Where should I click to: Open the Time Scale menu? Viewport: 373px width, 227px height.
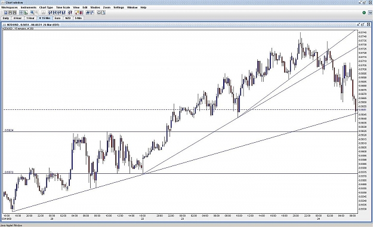point(63,7)
